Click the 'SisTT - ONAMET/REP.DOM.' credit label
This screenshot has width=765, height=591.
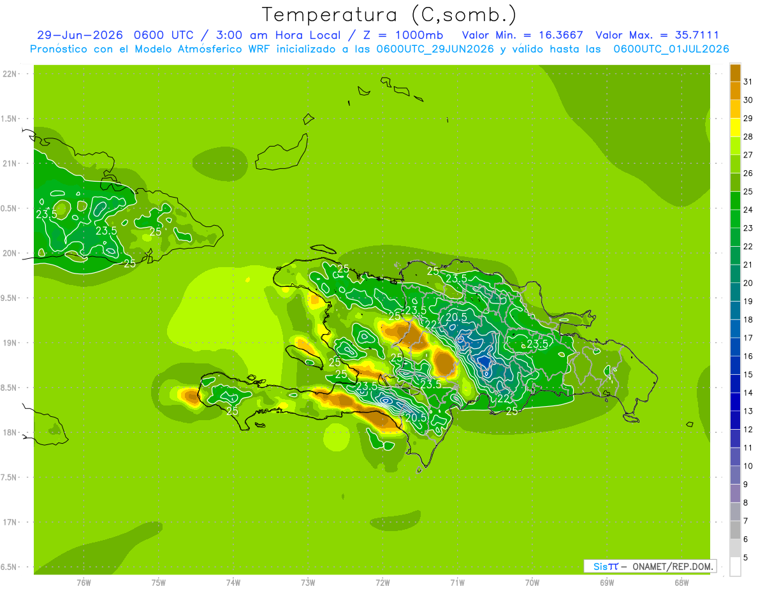click(650, 566)
